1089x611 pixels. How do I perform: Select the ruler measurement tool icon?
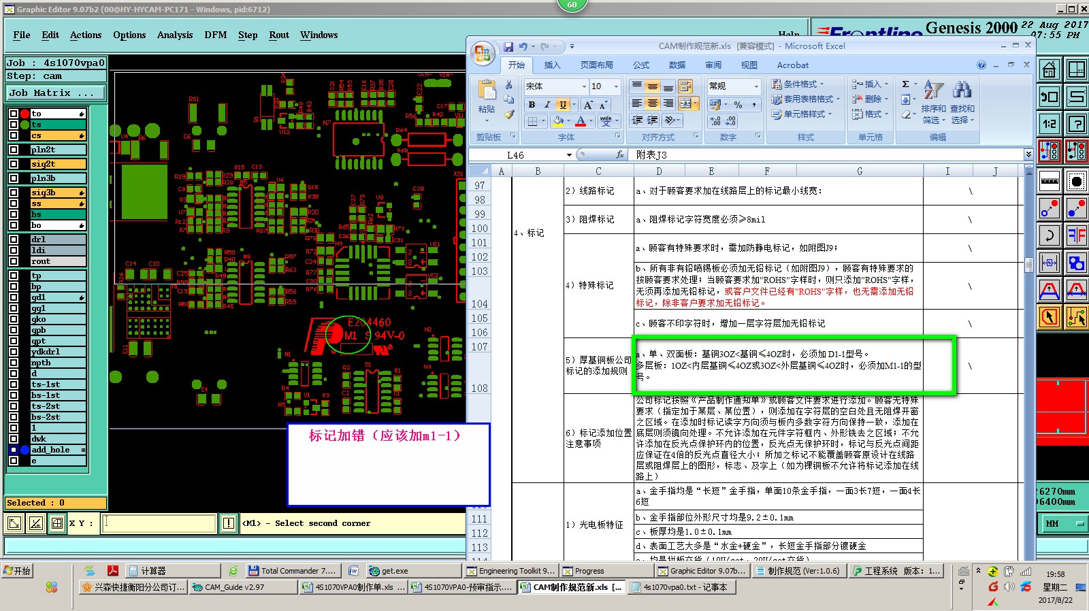click(1049, 181)
